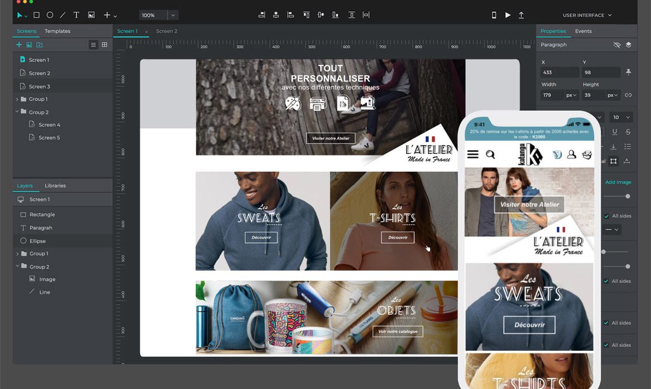Click the Line drawing tool
This screenshot has height=389, width=651.
pos(63,15)
